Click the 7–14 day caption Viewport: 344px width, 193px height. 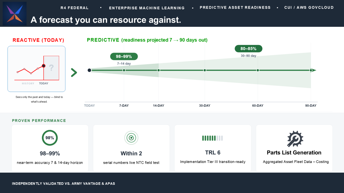124,64
